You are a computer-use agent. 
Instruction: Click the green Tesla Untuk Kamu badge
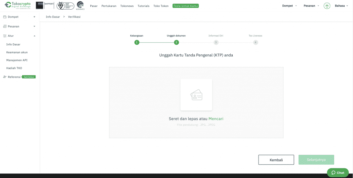tap(186, 6)
